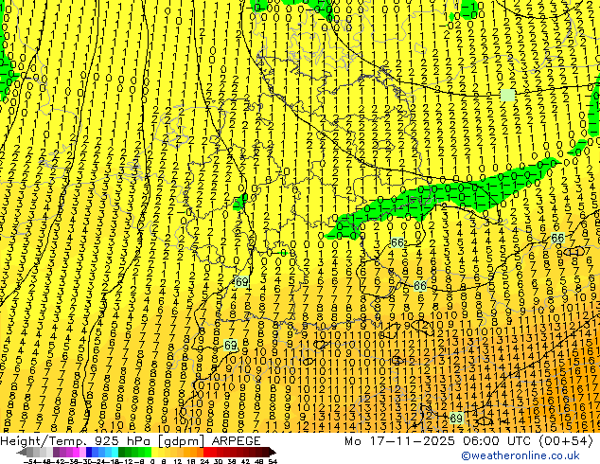This screenshot has width=600, height=464.
Task: Click the 'Height/Temp. 925 hPa [gdpm] ARPEGE' title
Action: click(130, 440)
